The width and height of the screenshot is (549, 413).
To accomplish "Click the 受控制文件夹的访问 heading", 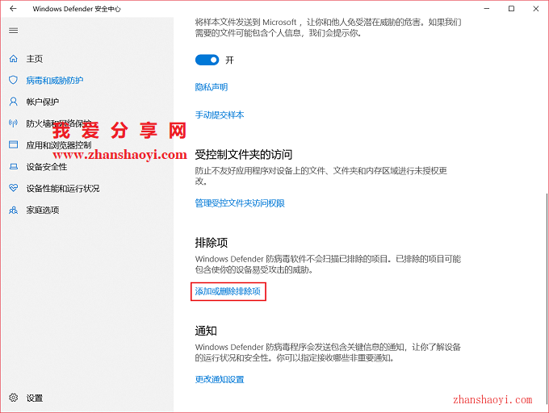I will click(244, 155).
